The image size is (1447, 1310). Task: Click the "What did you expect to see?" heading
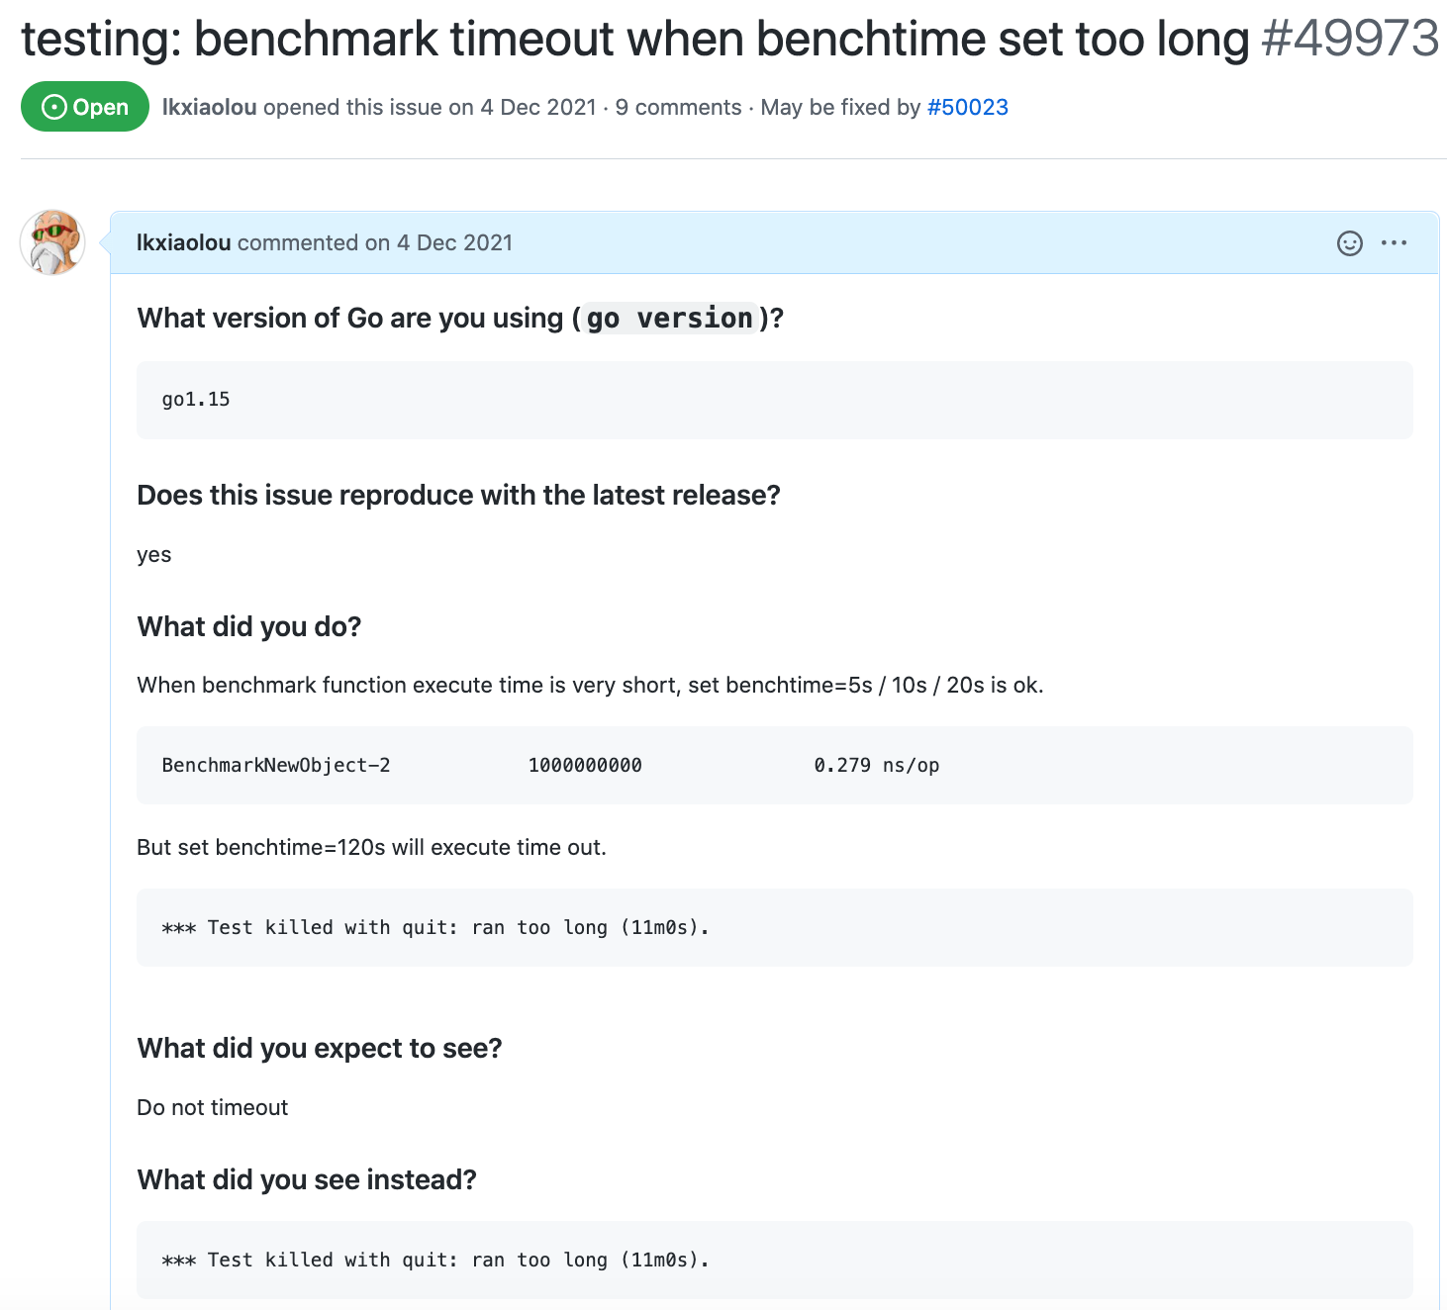320,1048
